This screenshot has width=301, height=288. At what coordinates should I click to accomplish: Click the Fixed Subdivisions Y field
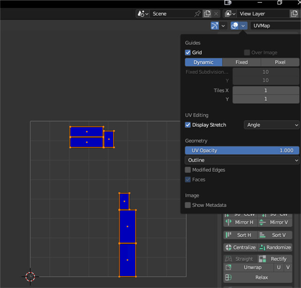266,80
